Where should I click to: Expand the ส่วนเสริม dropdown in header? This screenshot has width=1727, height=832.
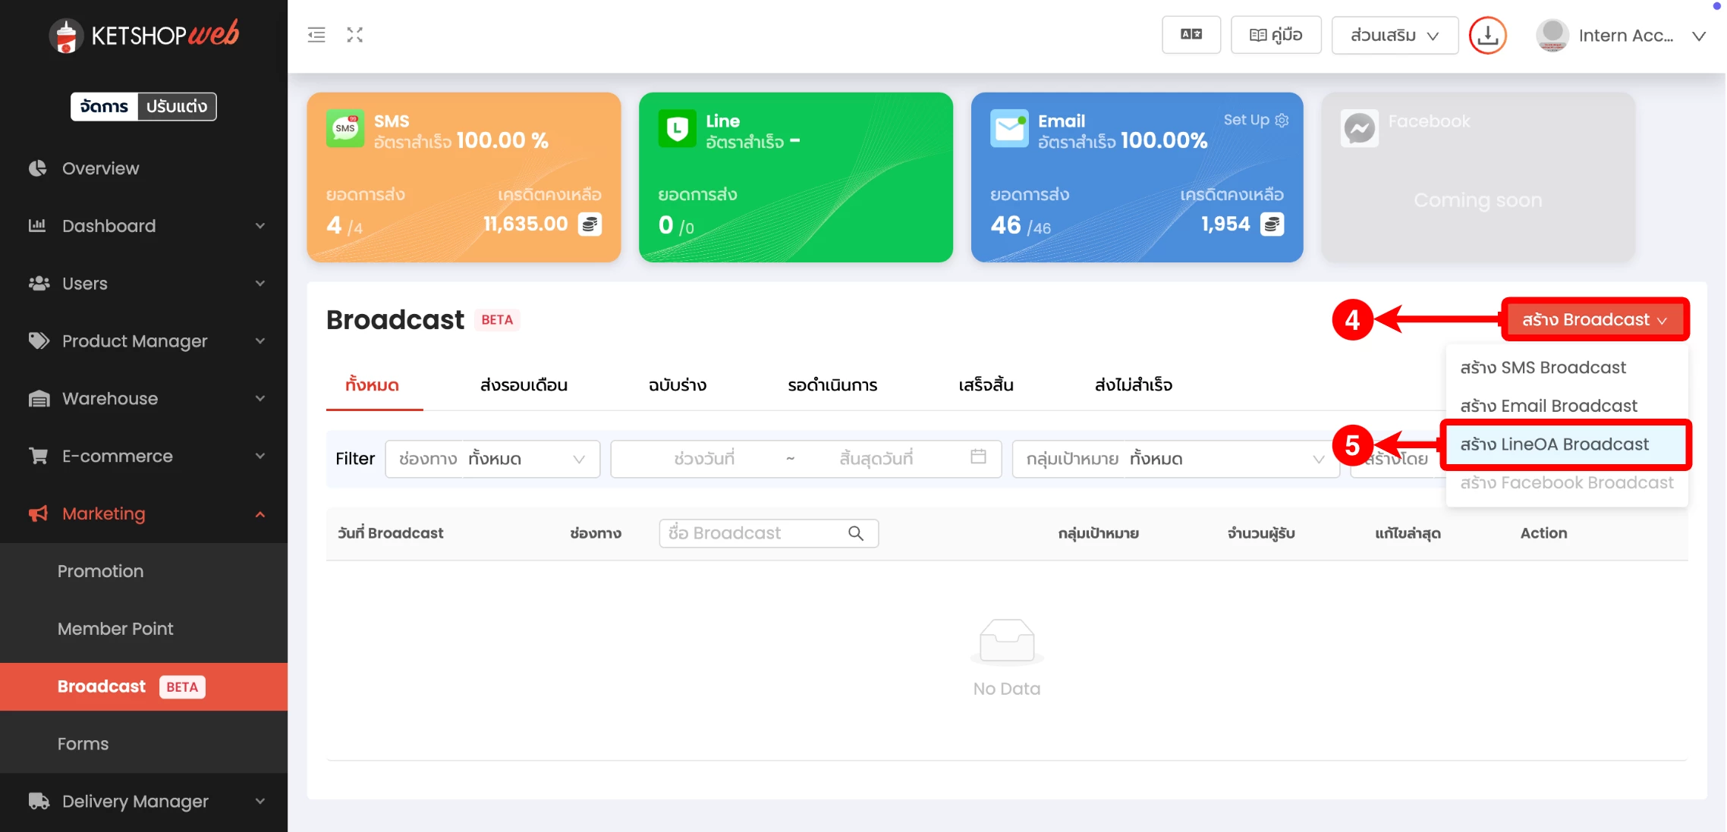click(x=1395, y=36)
